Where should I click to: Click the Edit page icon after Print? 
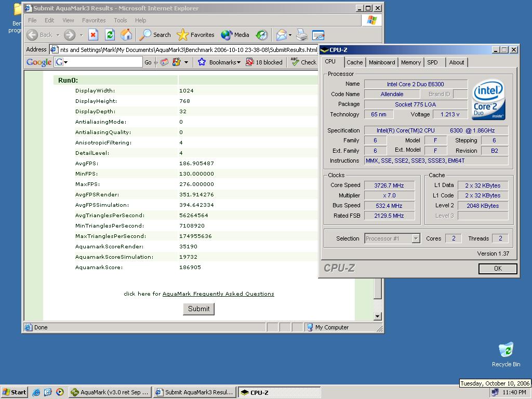318,35
